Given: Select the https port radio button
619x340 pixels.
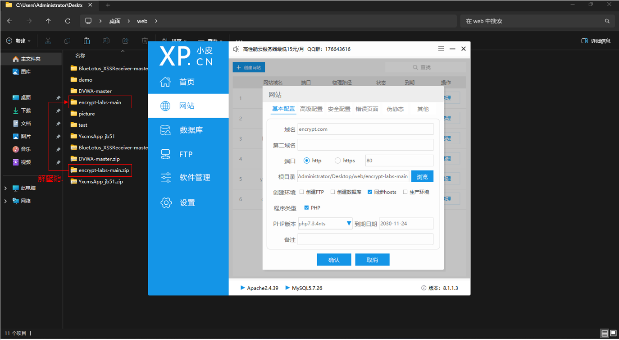Looking at the screenshot, I should click(338, 161).
